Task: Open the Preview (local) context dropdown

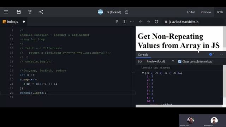Action: [x=160, y=61]
